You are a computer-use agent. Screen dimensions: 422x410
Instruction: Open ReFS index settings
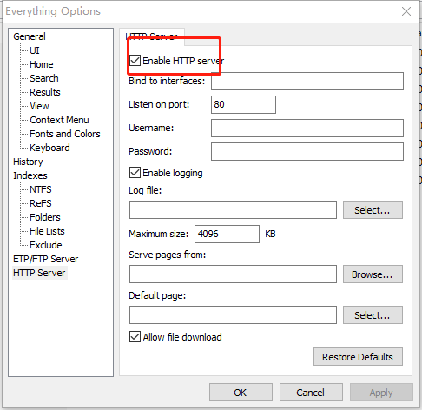[41, 203]
